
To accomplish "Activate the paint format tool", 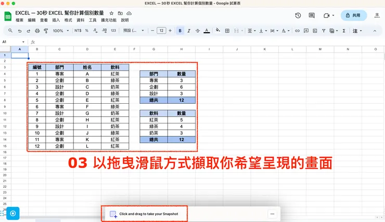I will (x=46, y=31).
